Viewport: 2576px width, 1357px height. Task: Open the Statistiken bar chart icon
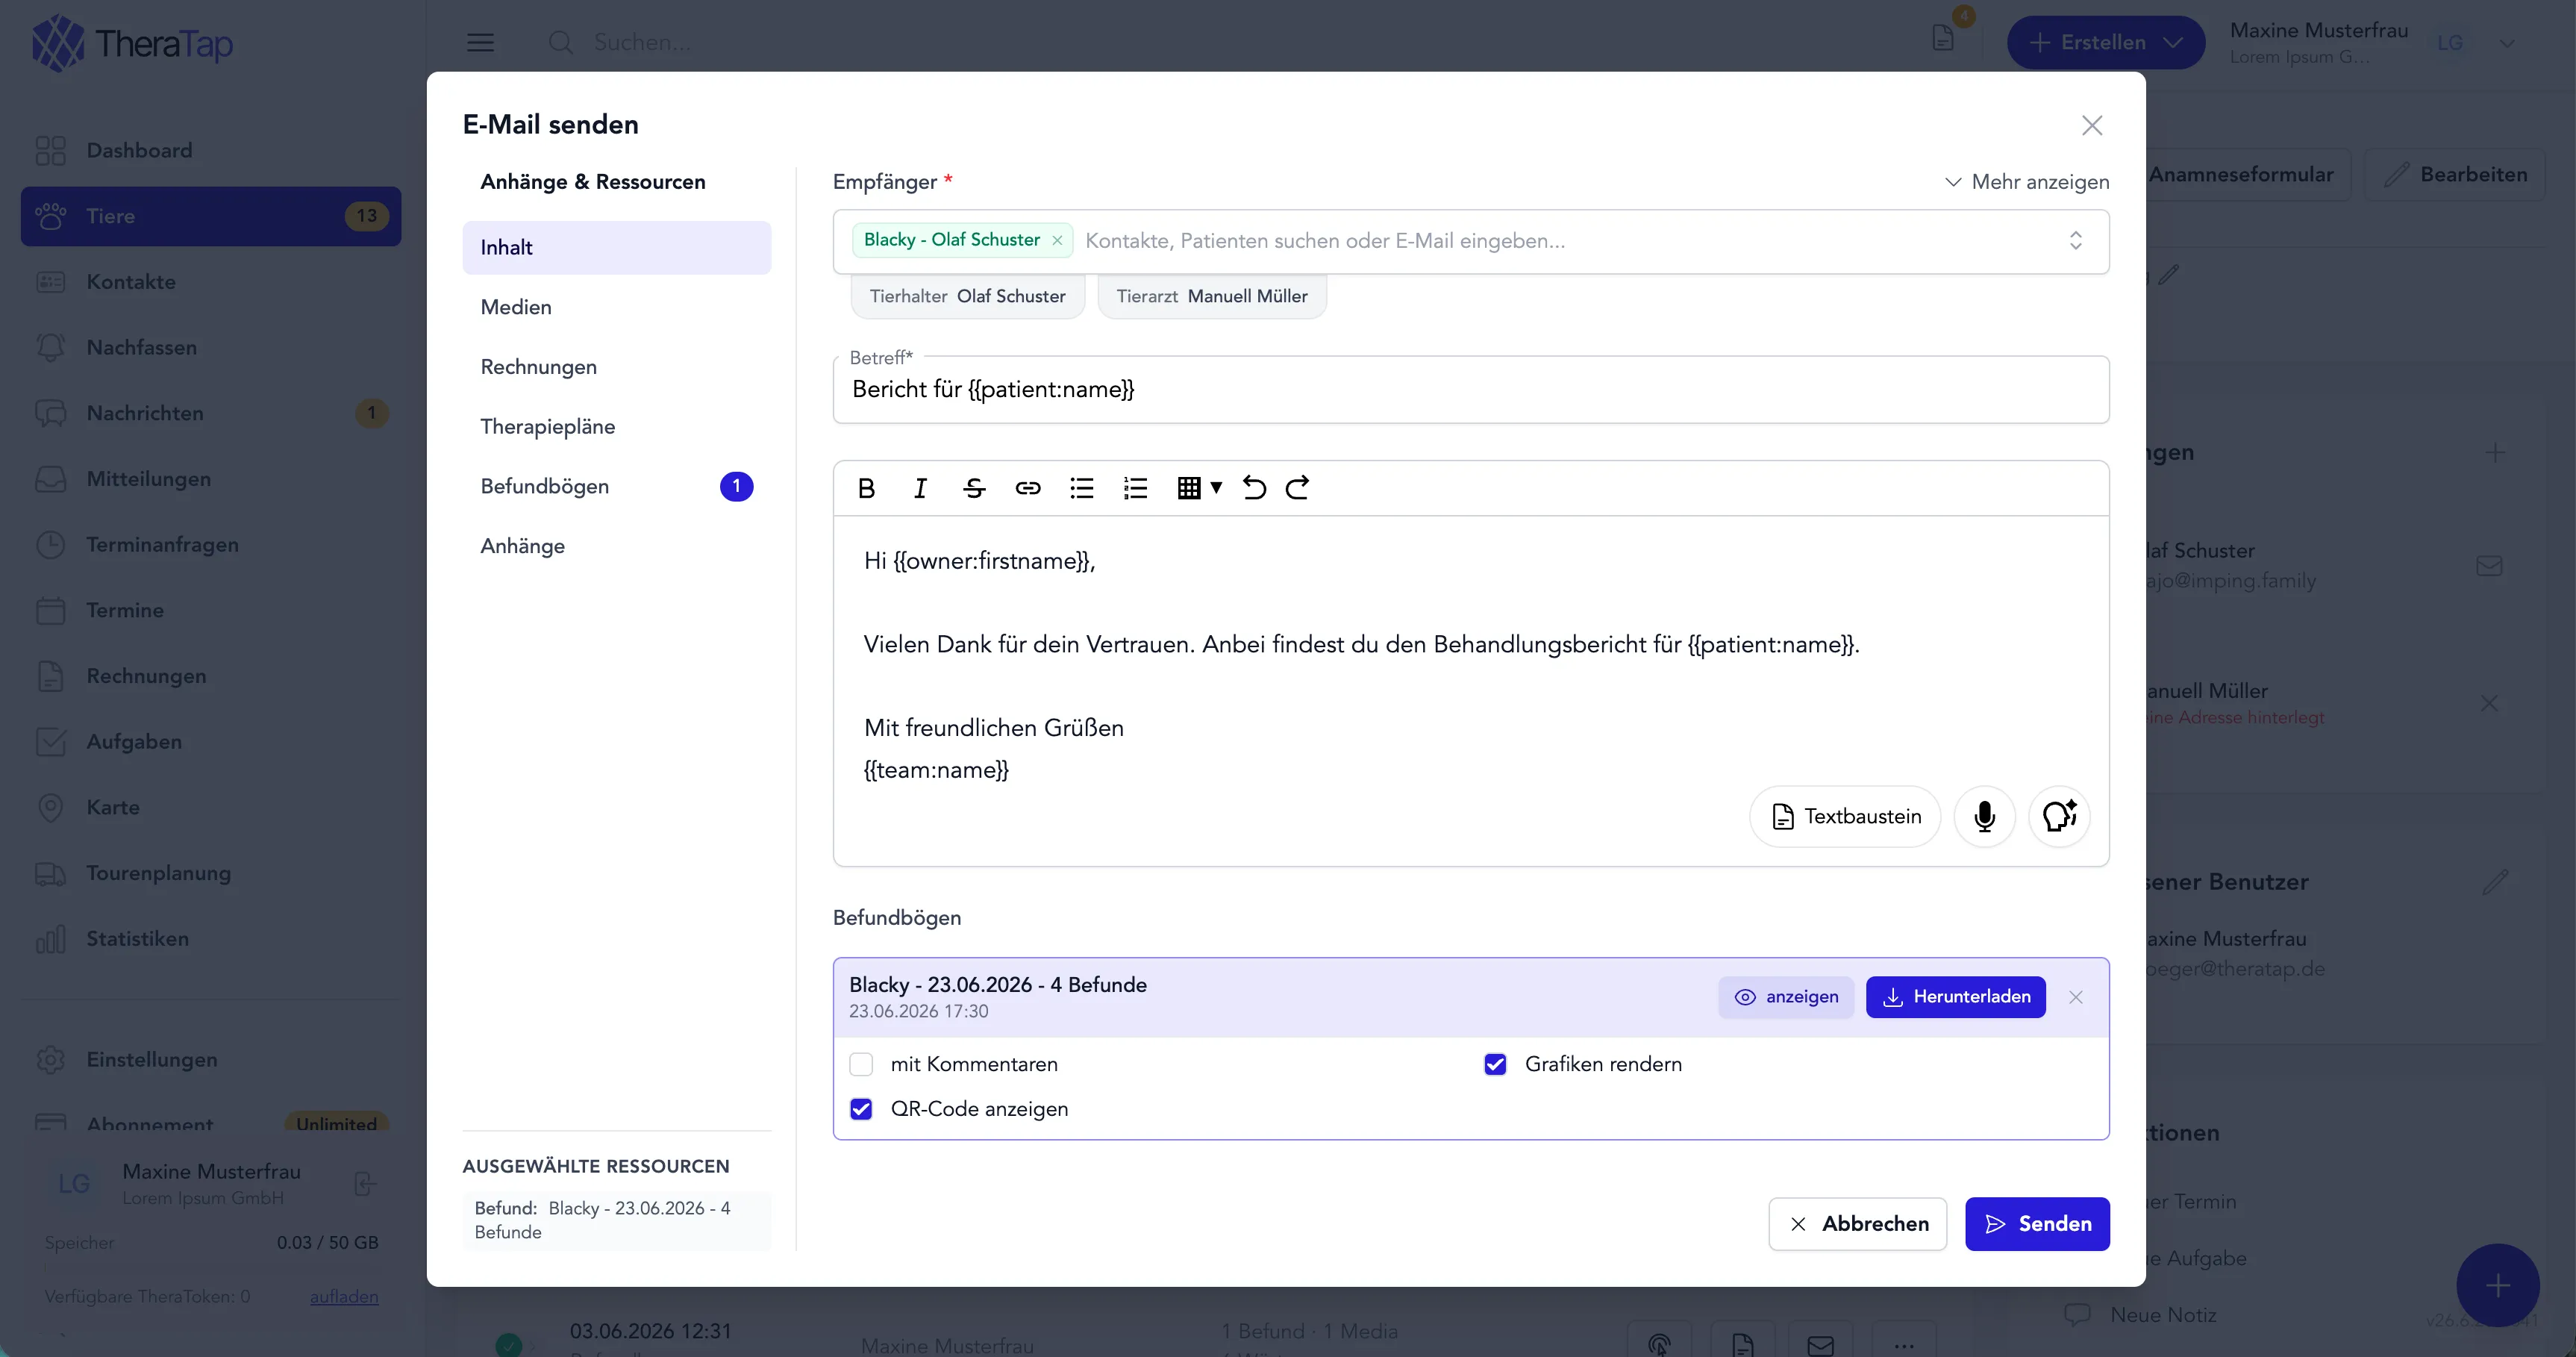pos(50,939)
